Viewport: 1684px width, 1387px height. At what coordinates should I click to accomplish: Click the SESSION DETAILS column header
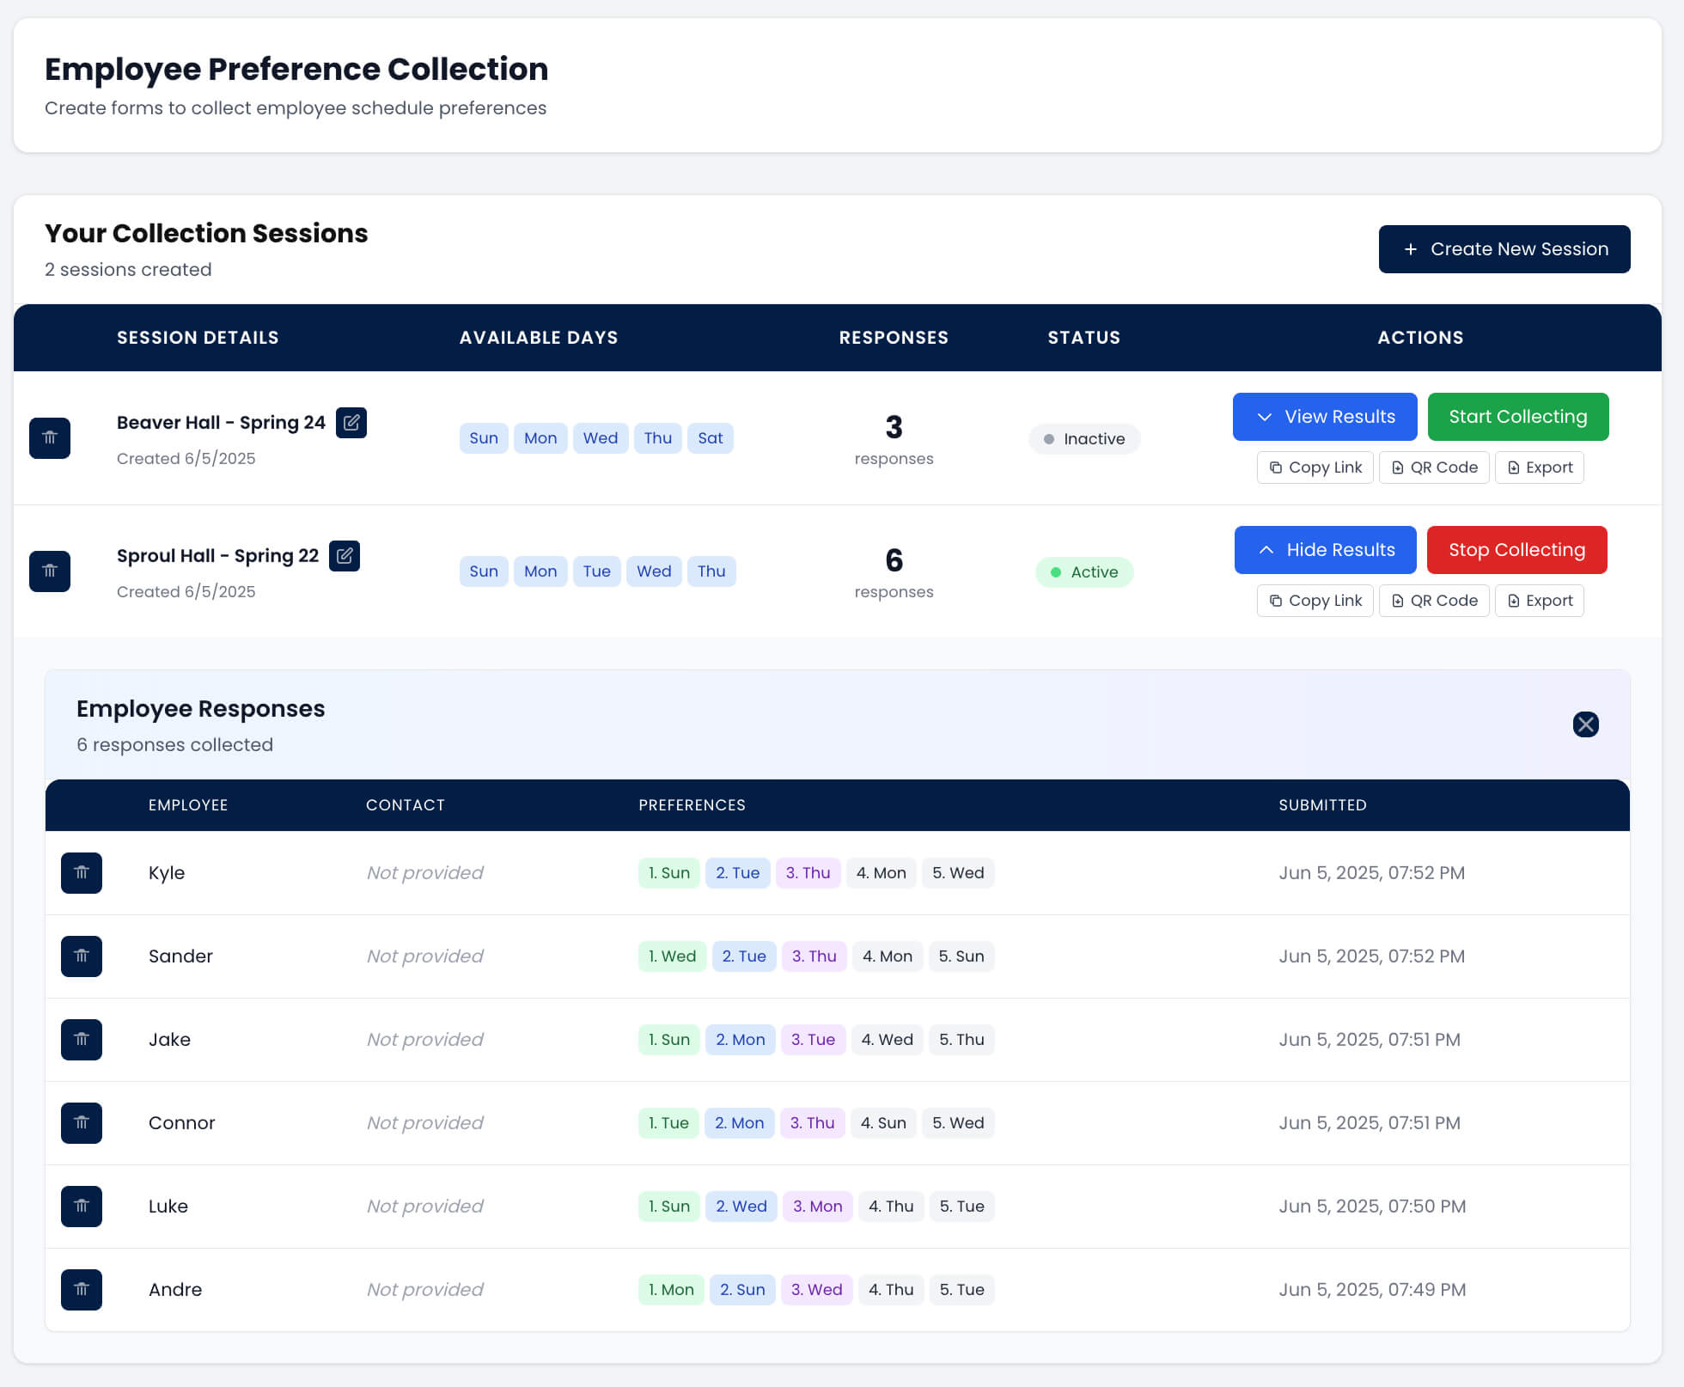point(198,338)
